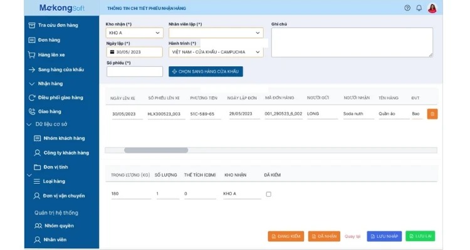Click the Số phiếu input field
470x250 pixels.
135,72
